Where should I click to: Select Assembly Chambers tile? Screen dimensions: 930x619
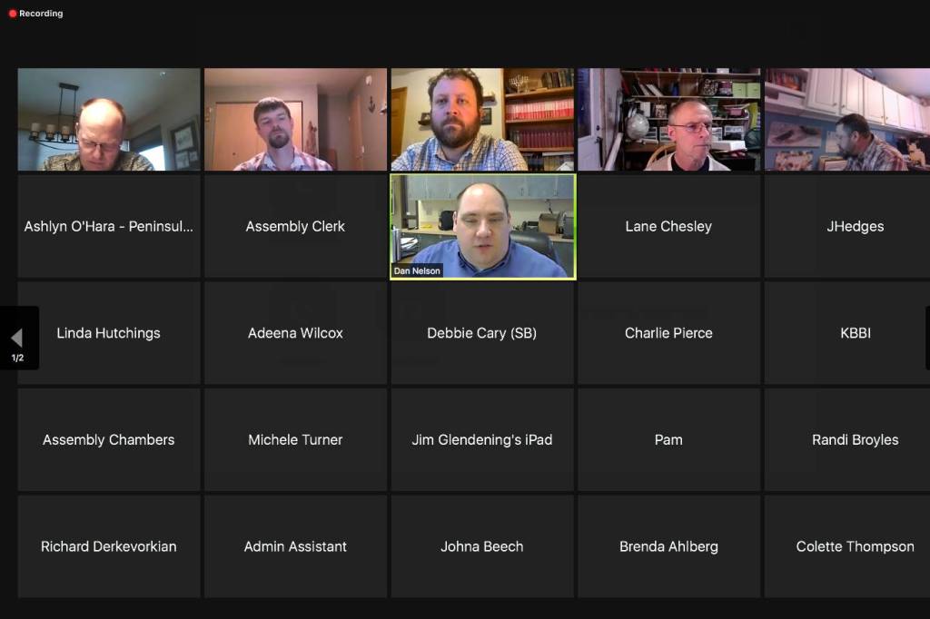tap(109, 440)
